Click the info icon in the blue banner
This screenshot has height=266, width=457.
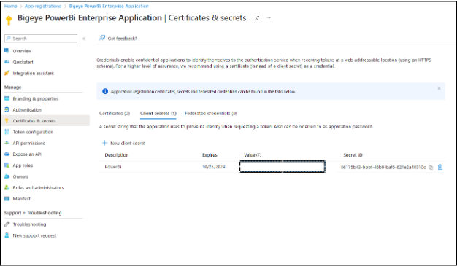click(105, 91)
